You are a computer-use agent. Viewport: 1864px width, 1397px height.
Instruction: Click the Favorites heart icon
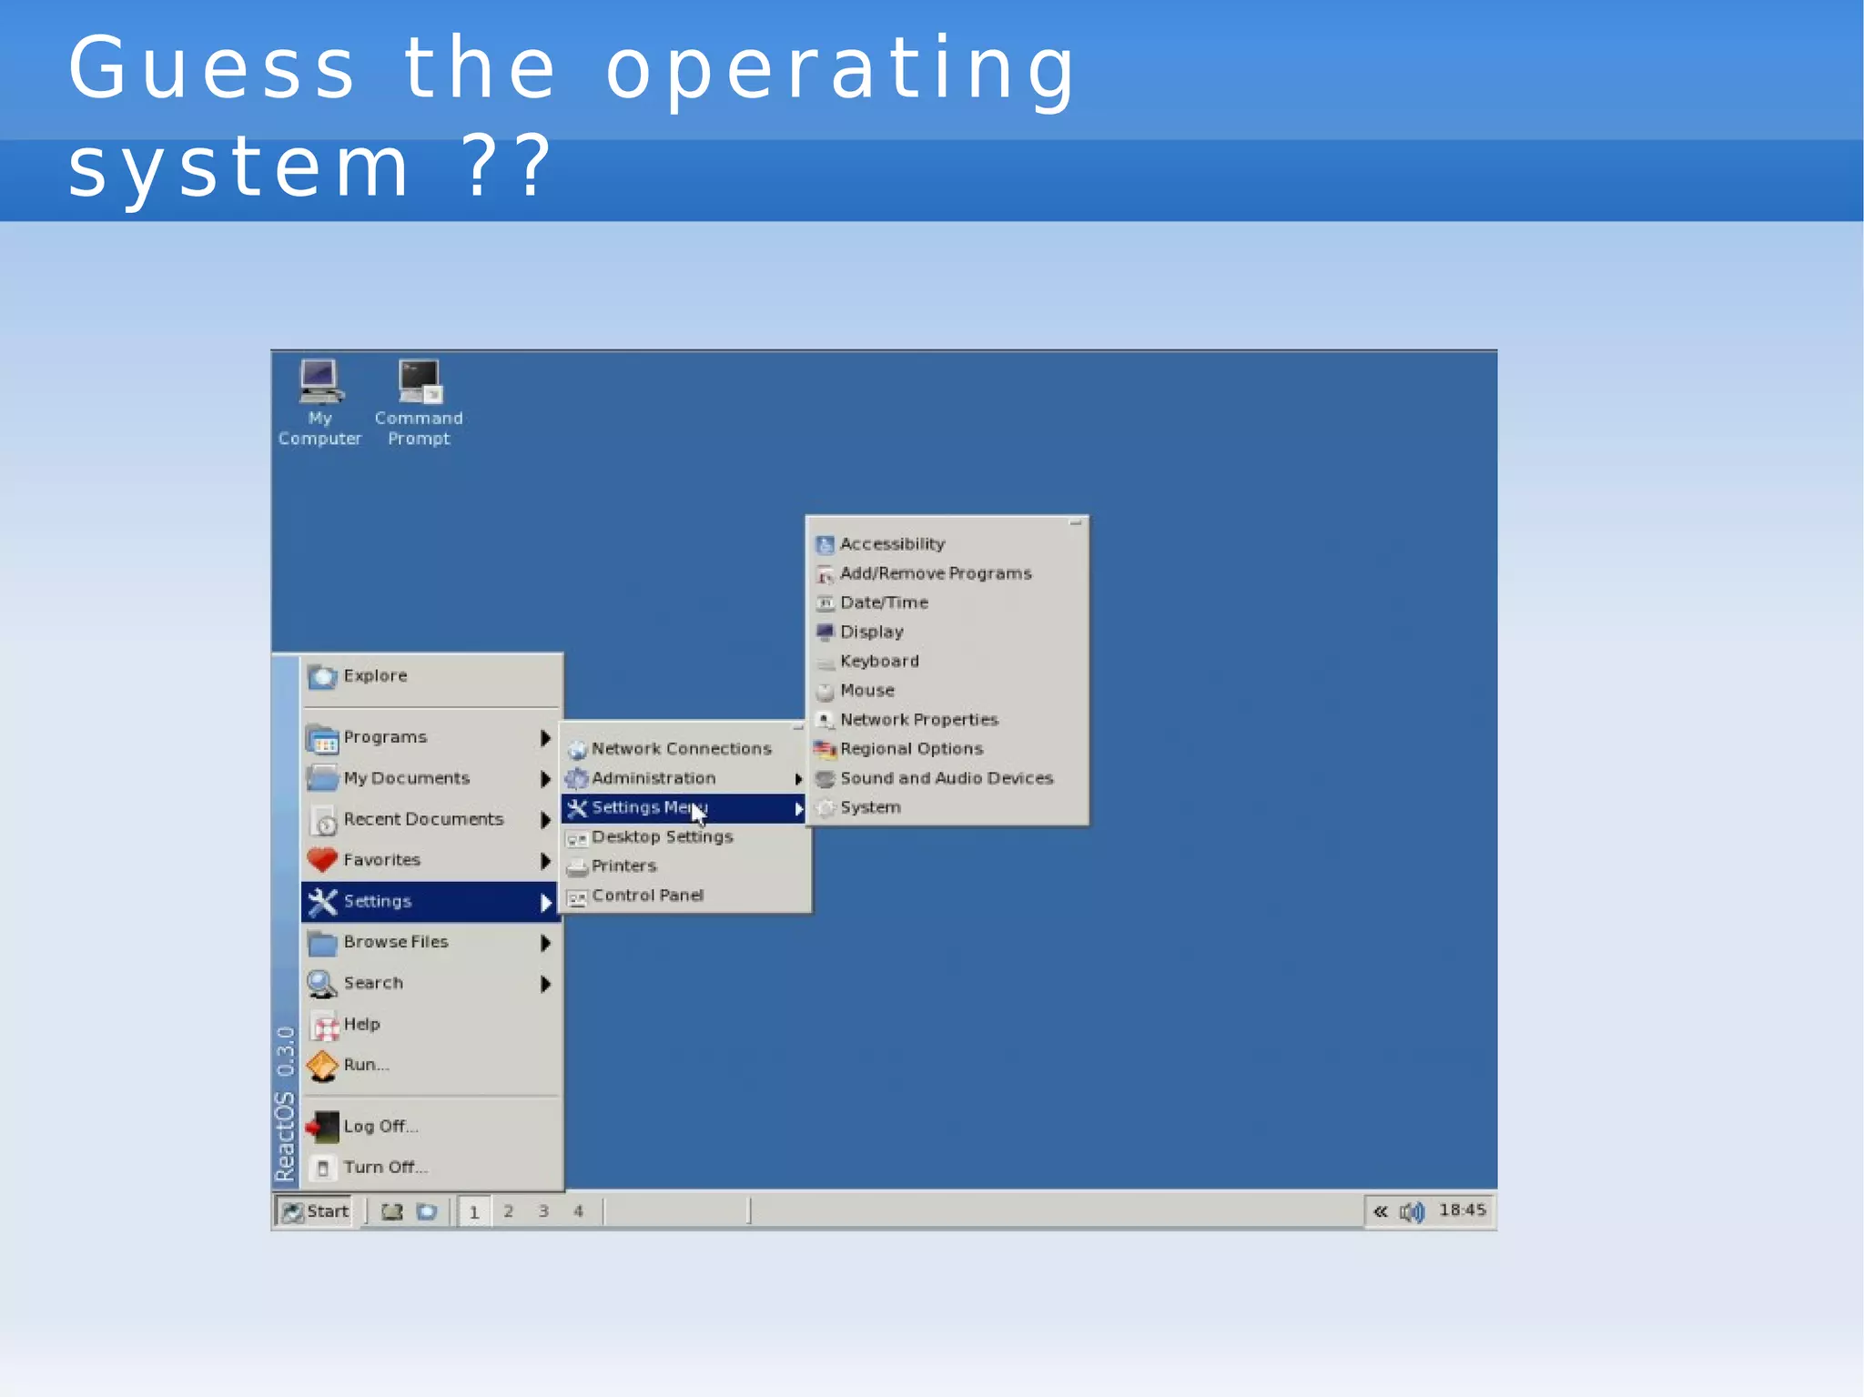click(322, 860)
